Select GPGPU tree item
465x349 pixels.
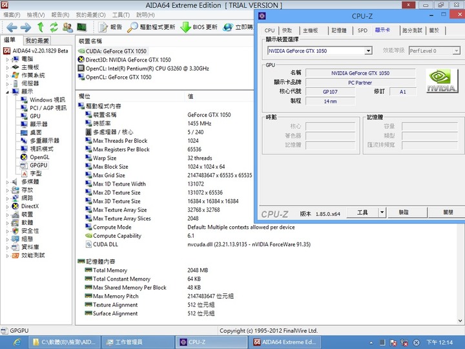pos(38,165)
